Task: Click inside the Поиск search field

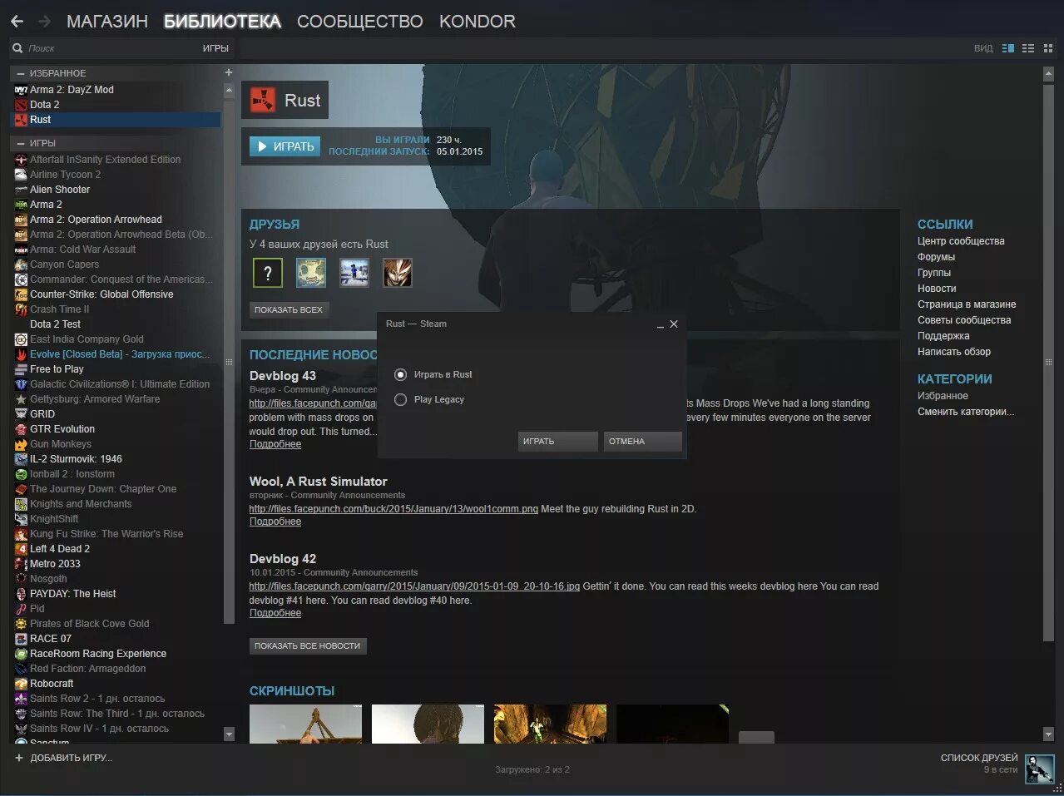Action: 112,48
